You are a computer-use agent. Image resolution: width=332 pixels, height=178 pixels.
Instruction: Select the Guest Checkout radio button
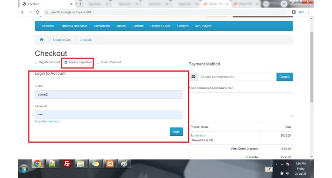point(98,62)
